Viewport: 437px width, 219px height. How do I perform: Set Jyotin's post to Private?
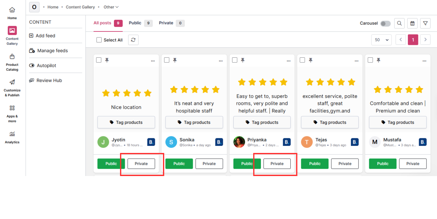click(x=141, y=164)
